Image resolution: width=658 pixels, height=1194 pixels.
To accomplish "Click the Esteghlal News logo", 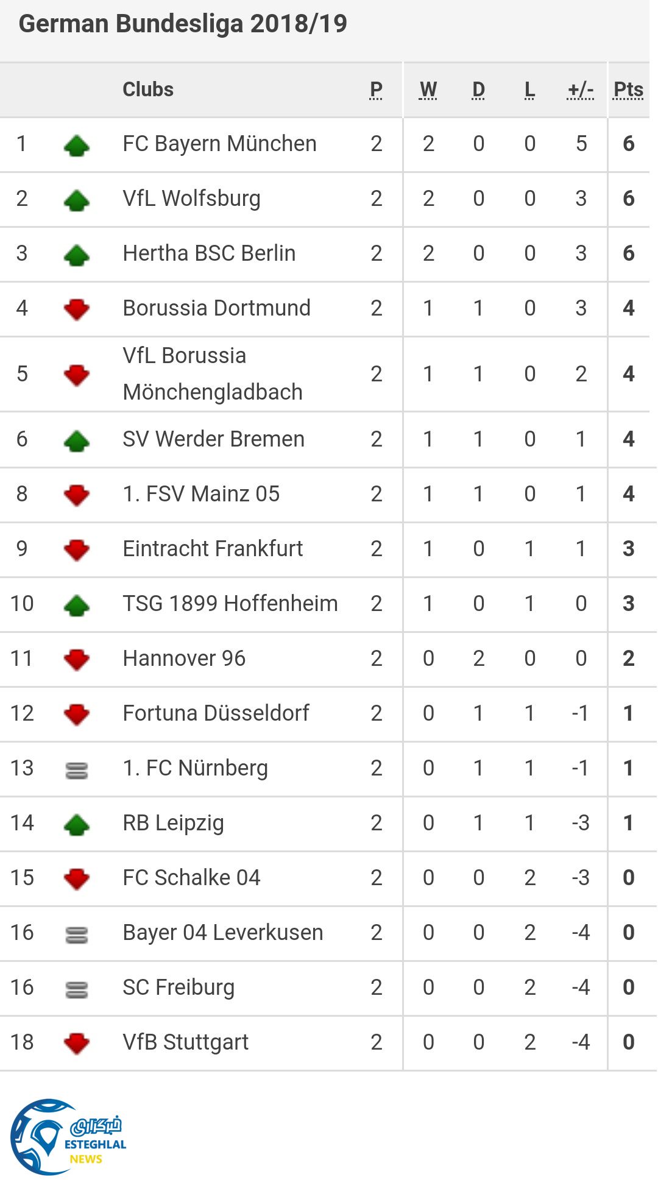I will pyautogui.click(x=68, y=1137).
